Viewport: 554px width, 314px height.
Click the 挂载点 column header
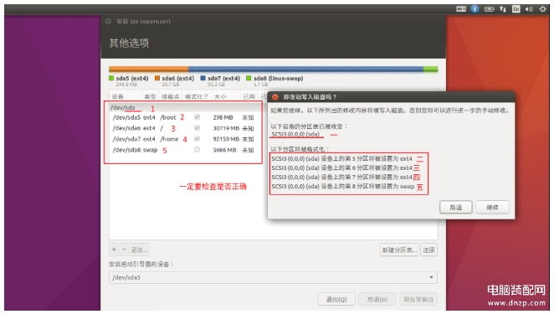170,96
